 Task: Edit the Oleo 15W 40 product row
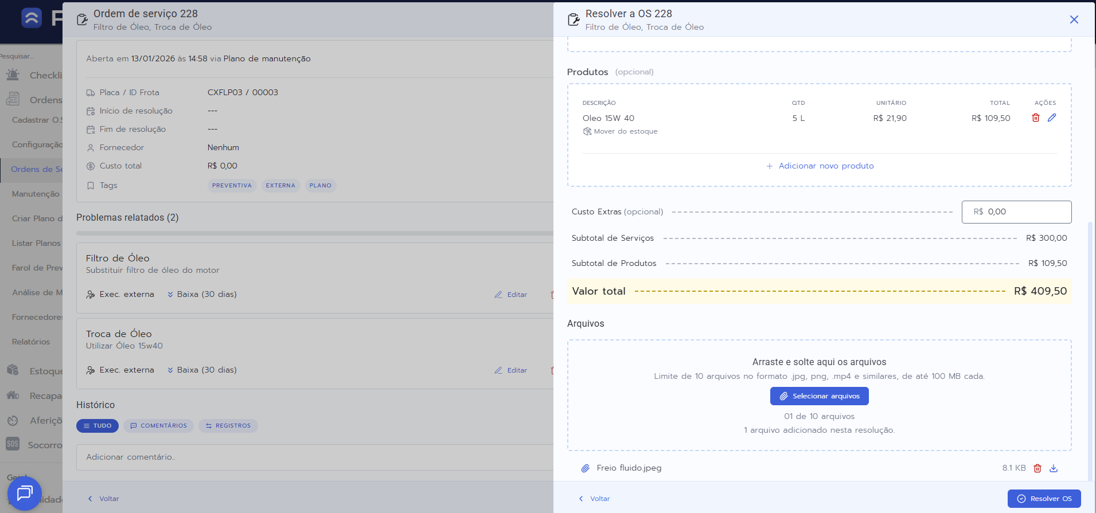click(x=1051, y=118)
